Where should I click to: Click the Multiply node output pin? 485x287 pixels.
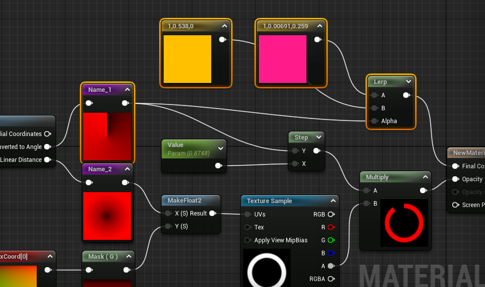424,190
